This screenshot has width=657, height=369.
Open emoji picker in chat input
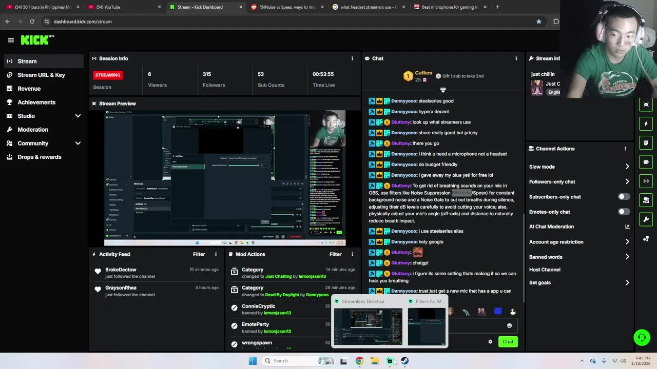pyautogui.click(x=509, y=325)
